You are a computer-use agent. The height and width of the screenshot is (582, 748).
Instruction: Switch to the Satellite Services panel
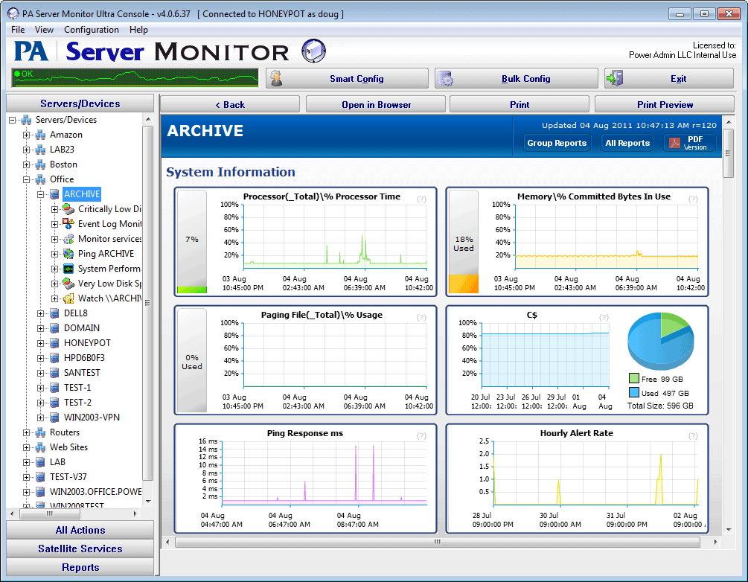(x=80, y=549)
